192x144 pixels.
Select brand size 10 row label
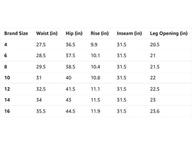point(7,78)
